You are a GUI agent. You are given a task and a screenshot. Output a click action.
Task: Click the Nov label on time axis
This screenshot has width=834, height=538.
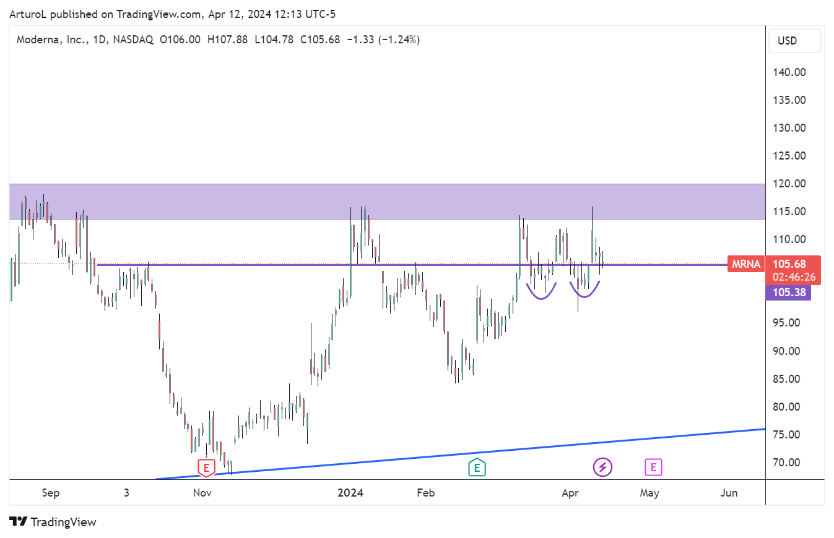(202, 493)
